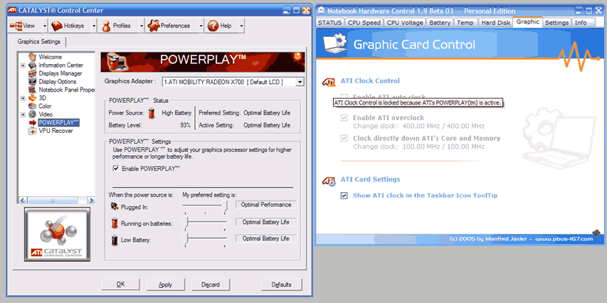This screenshot has width=607, height=303.
Task: Click the Running on batteries icon
Action: pos(115,223)
